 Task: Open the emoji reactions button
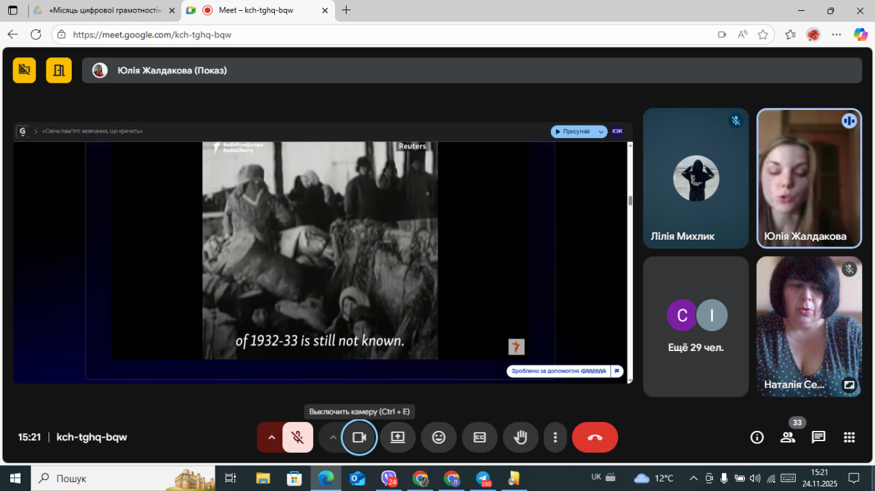tap(438, 438)
